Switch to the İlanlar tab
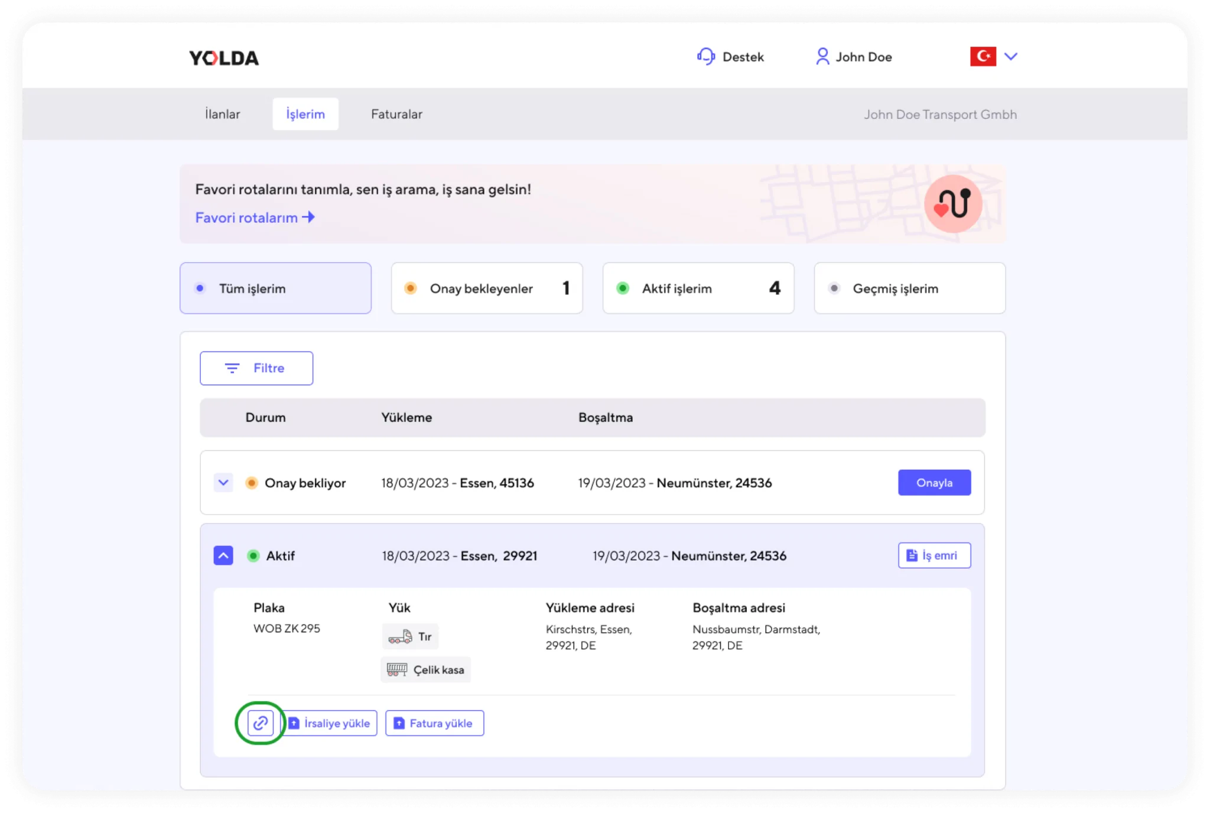1210x813 pixels. click(223, 114)
